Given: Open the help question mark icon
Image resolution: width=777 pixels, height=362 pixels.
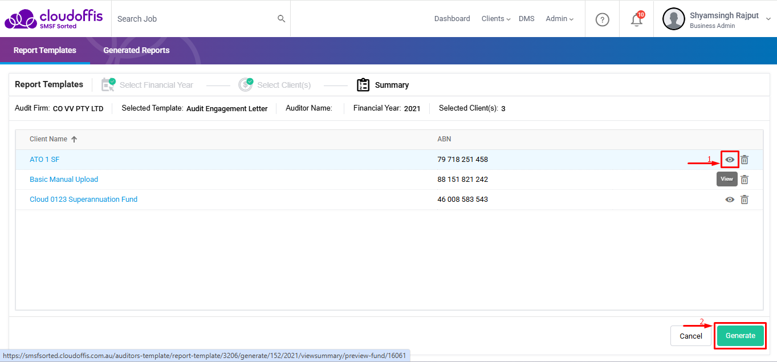Looking at the screenshot, I should (x=602, y=19).
